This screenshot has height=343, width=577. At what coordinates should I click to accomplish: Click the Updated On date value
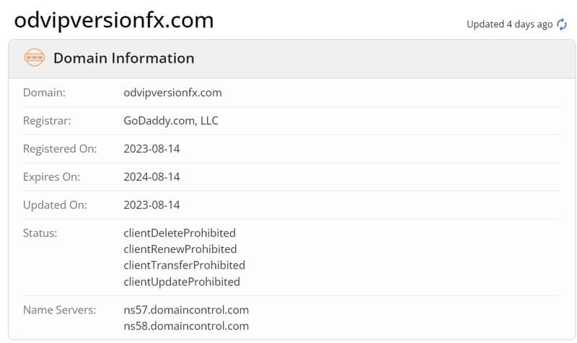[x=151, y=205]
